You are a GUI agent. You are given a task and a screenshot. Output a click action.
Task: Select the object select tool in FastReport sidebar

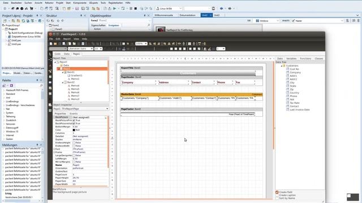(x=50, y=54)
